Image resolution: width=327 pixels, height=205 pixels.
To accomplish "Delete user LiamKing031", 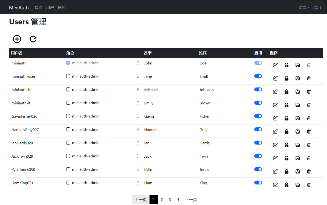I will point(309,185).
